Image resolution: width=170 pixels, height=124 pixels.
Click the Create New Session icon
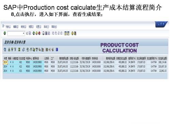point(65,33)
